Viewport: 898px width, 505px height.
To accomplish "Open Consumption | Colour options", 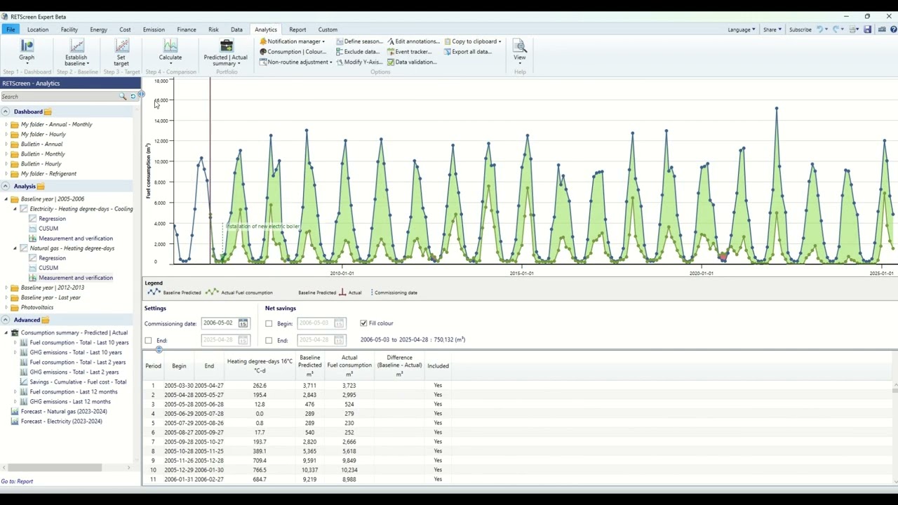I will [293, 52].
